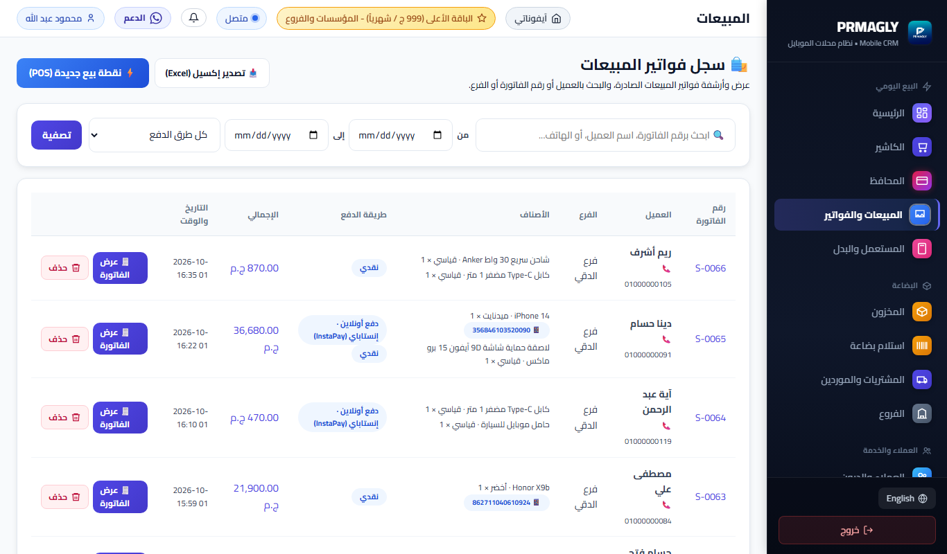Click the الكاشير cart icon
The image size is (947, 554).
[x=922, y=147]
